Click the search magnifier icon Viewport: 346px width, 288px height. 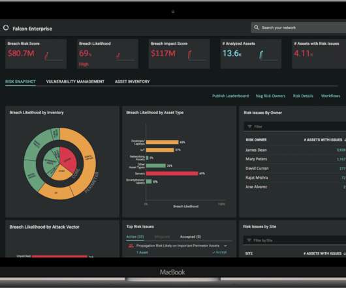coord(256,27)
